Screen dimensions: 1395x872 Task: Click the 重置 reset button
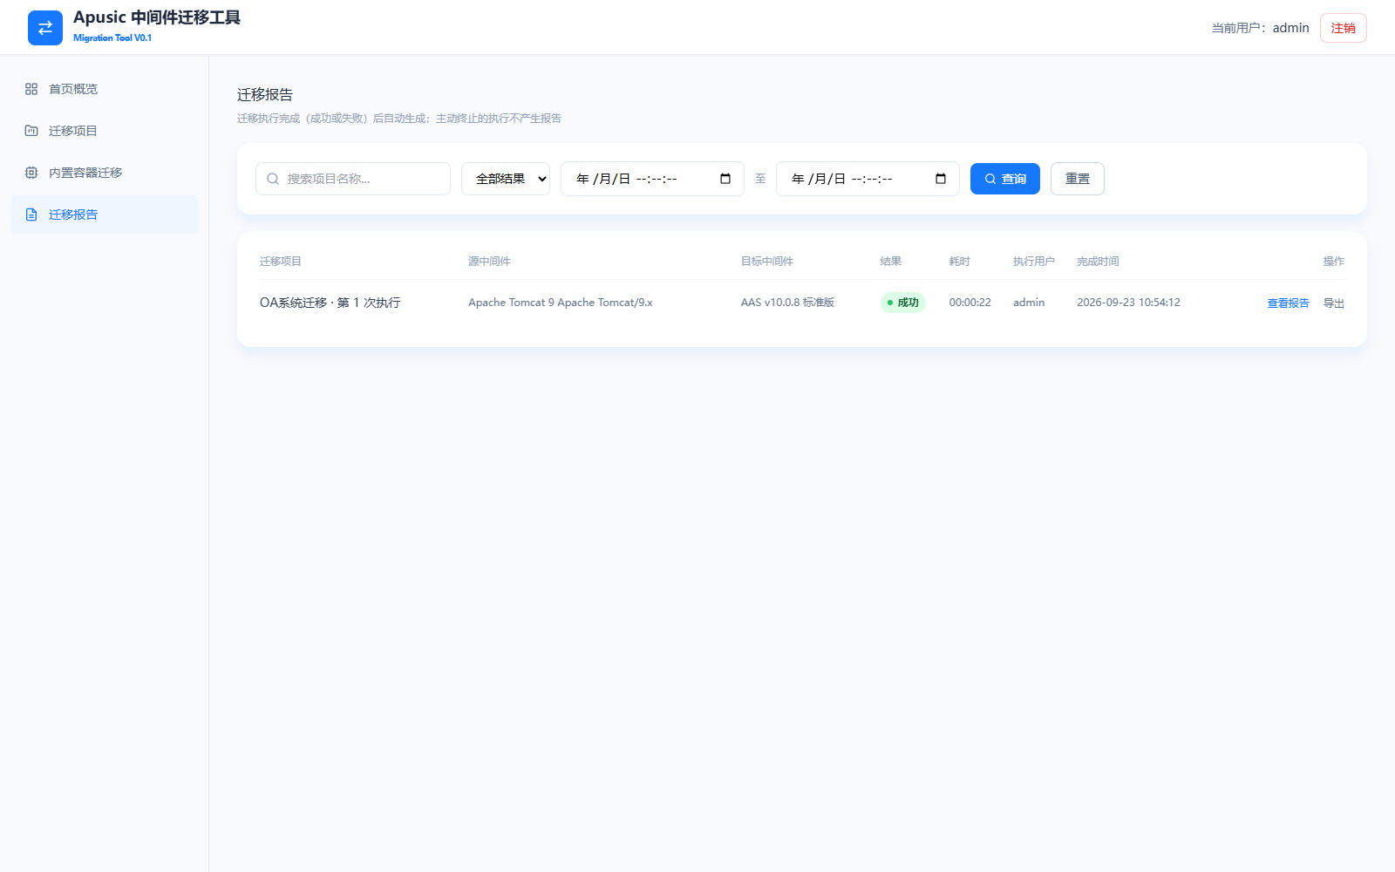(x=1078, y=179)
